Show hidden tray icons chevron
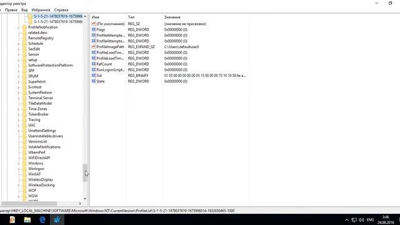Image resolution: width=400 pixels, height=225 pixels. click(347, 219)
